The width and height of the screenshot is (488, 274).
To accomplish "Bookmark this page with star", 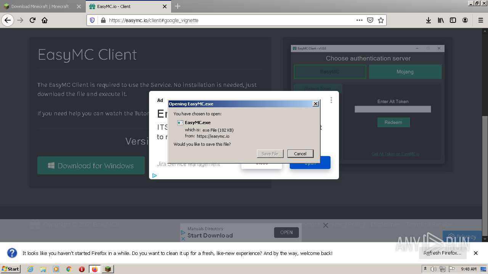I will click(x=380, y=20).
